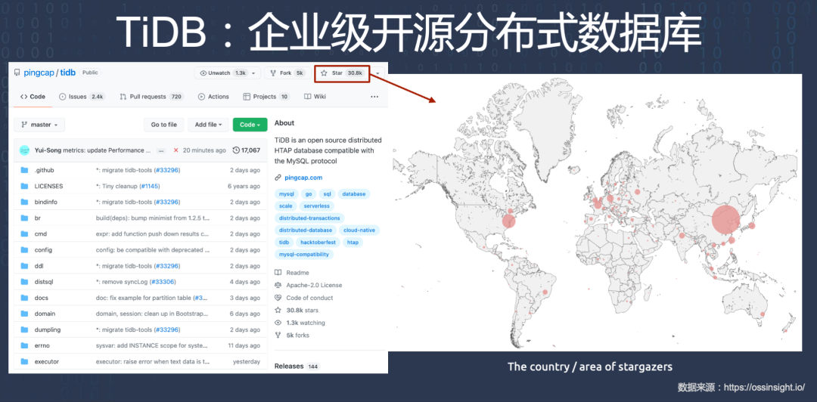Expand the Add file dropdown
Image resolution: width=817 pixels, height=402 pixels.
pyautogui.click(x=209, y=125)
